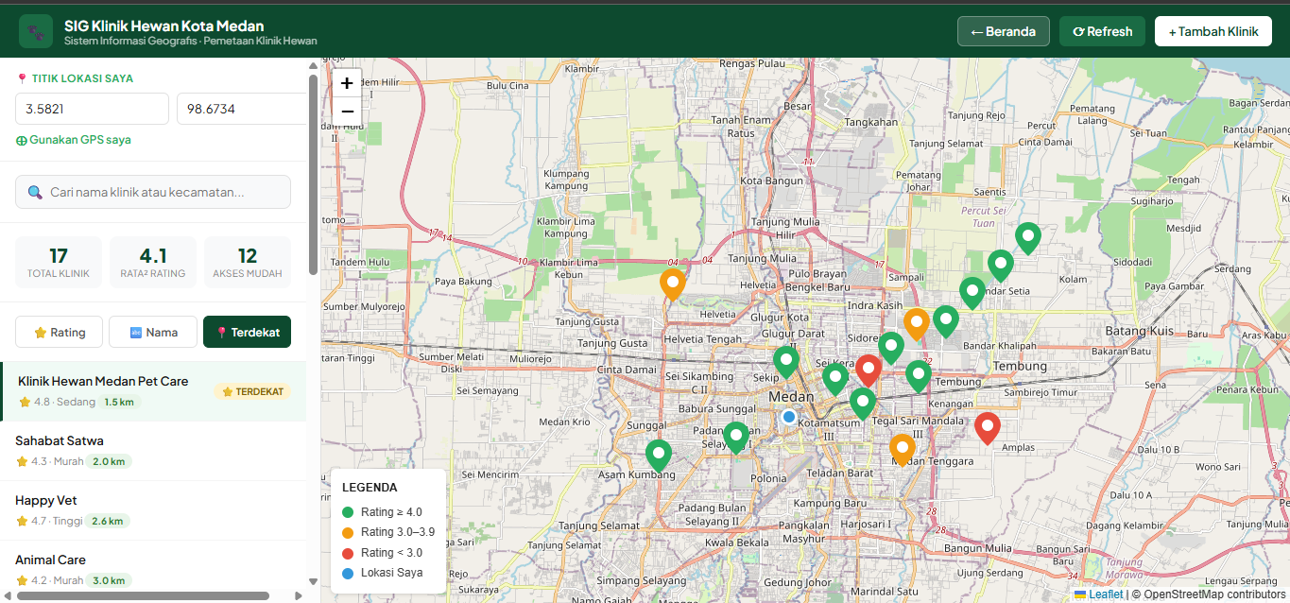
Task: Click the TERDEKAT badge on first clinic
Action: [x=252, y=391]
